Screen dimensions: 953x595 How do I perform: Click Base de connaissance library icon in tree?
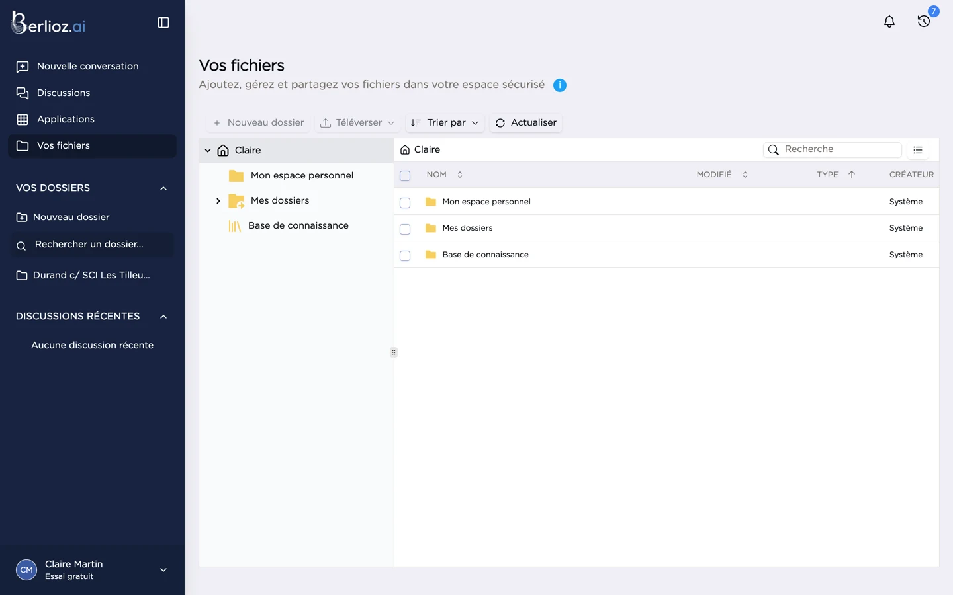click(x=235, y=226)
